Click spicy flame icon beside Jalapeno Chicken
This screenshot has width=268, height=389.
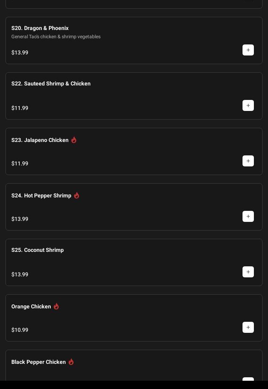point(74,140)
